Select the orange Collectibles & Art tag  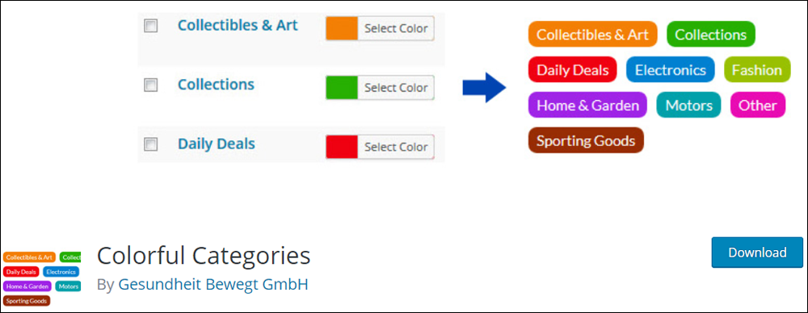pos(592,35)
